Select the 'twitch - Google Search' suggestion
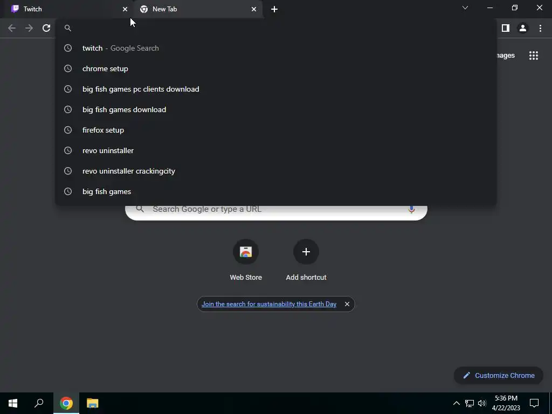This screenshot has width=552, height=414. point(275,48)
